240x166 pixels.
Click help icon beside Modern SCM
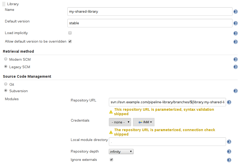click(236, 59)
